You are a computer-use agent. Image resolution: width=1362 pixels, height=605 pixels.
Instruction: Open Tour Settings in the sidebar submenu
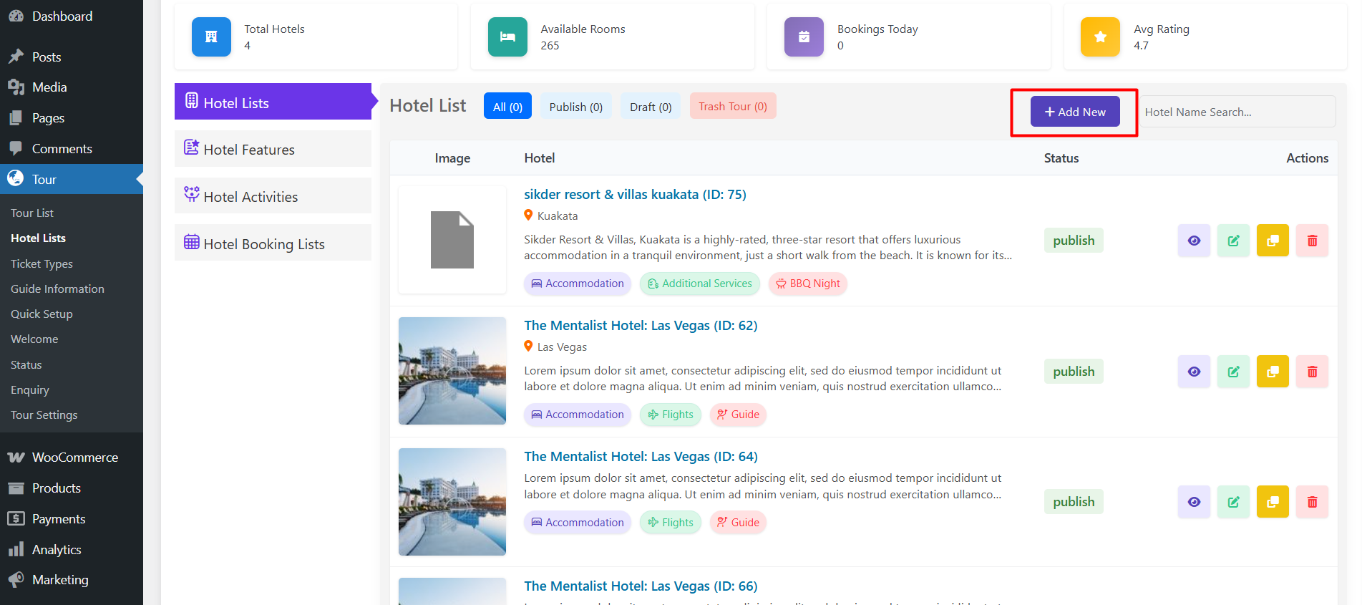pos(44,415)
